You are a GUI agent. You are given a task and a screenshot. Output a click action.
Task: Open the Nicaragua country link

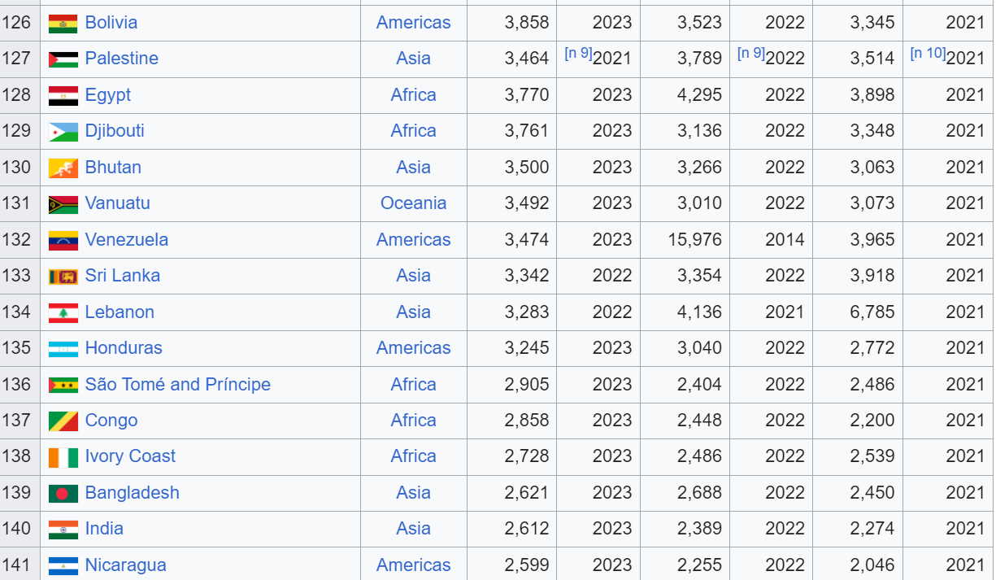point(126,565)
